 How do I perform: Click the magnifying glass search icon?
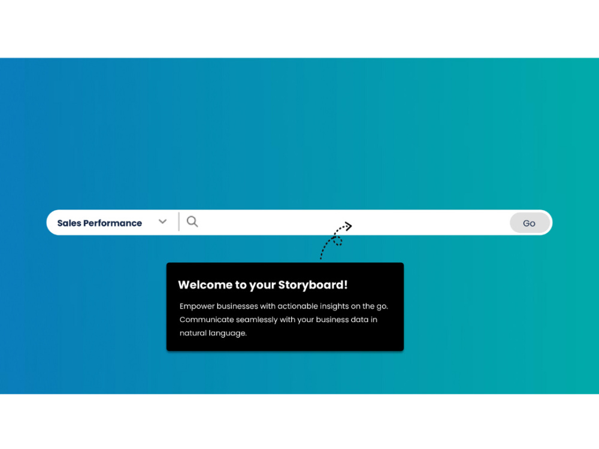pyautogui.click(x=192, y=222)
